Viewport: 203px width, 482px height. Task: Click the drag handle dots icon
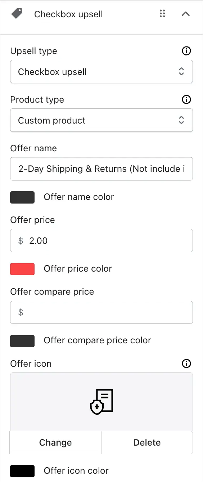pos(162,14)
